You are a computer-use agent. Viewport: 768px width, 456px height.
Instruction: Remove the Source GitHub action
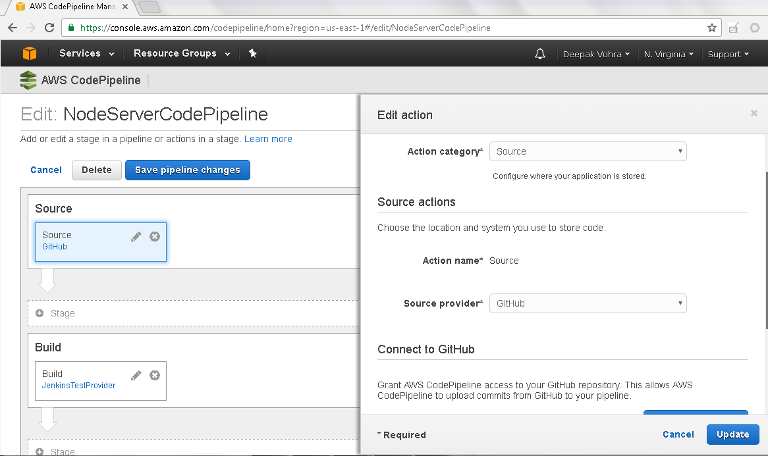(x=155, y=237)
